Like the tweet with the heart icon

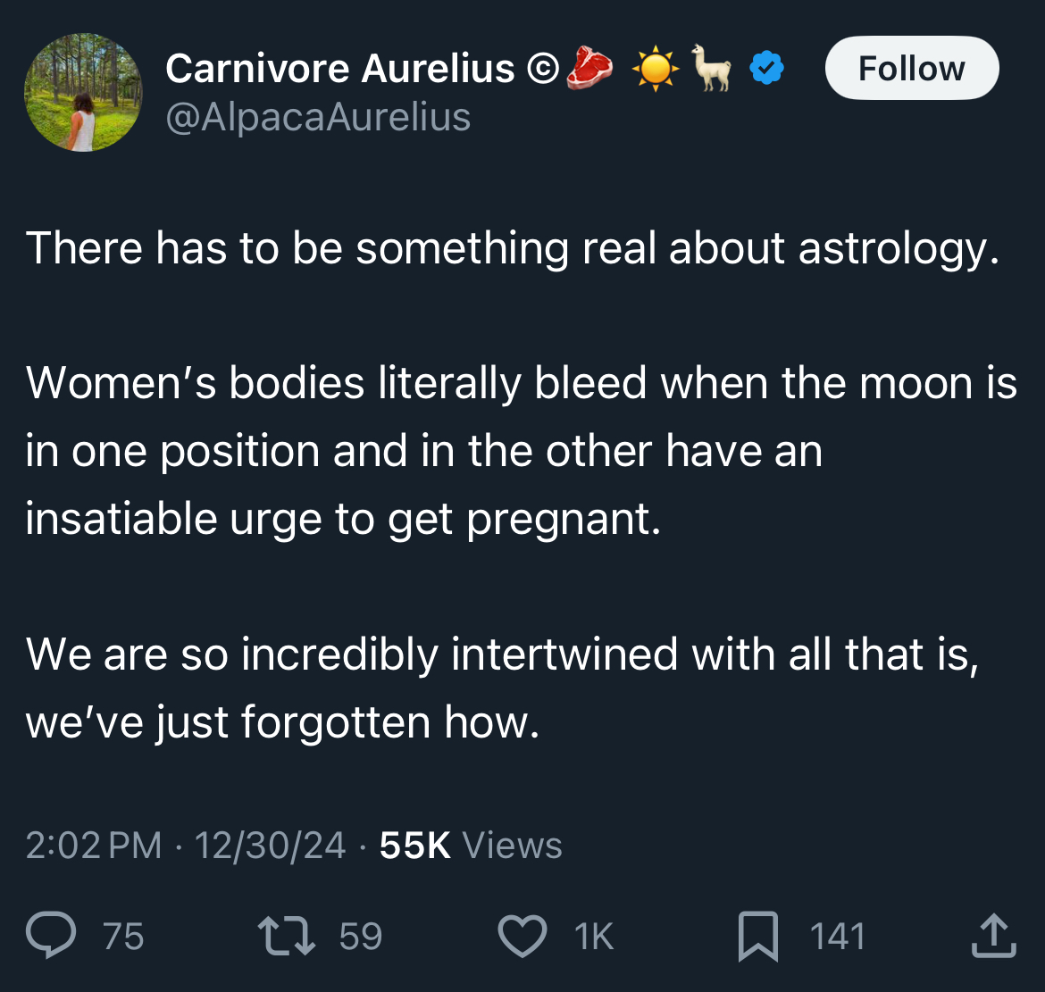522,936
